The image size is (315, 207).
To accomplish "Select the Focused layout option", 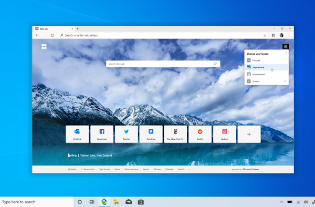I will [x=266, y=60].
